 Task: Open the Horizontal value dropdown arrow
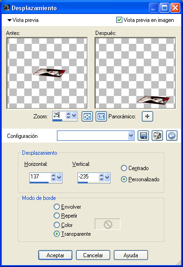point(59,177)
